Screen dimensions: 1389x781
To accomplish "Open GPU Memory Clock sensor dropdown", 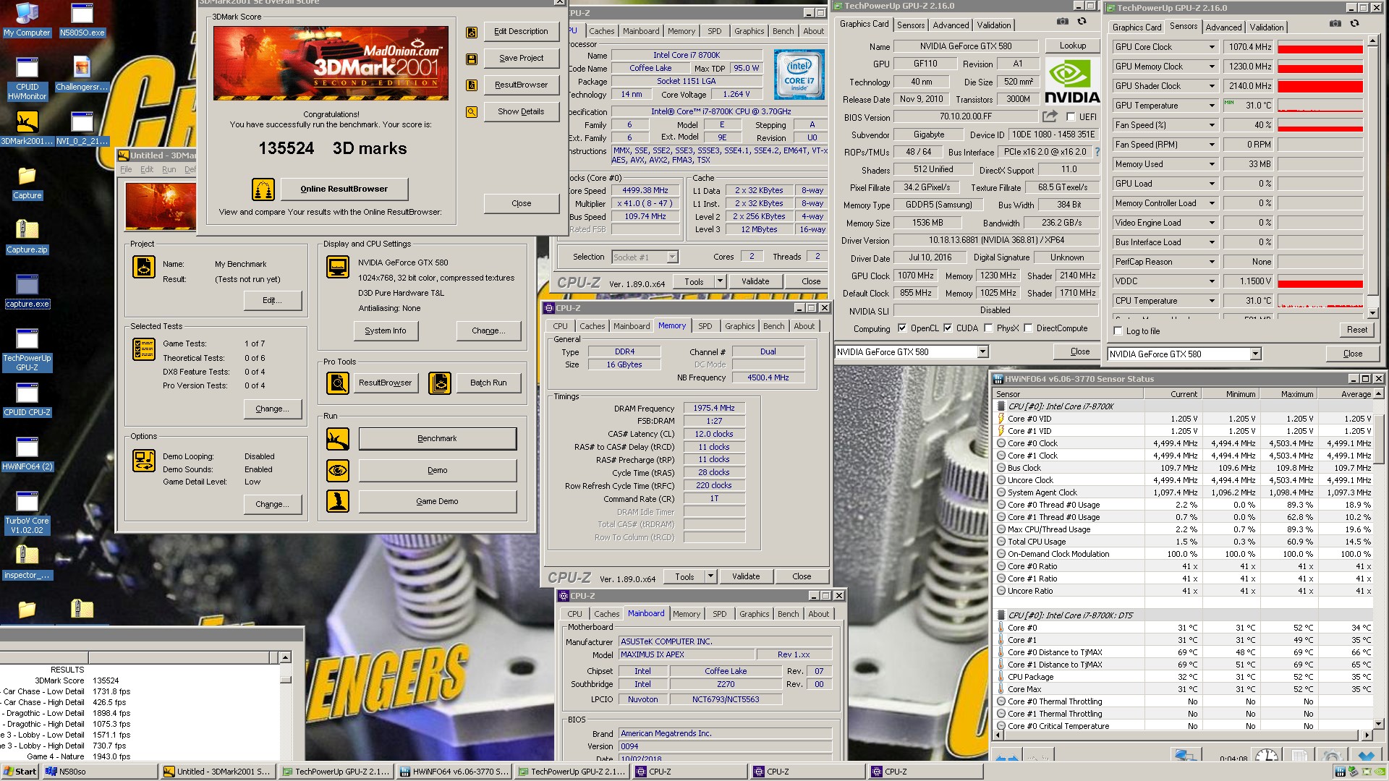I will point(1212,67).
